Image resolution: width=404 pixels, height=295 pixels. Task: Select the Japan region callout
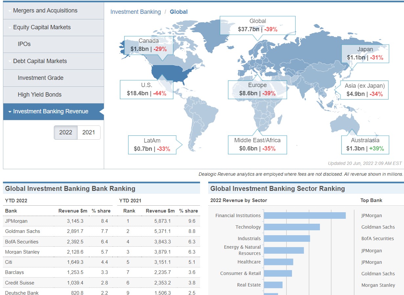365,54
